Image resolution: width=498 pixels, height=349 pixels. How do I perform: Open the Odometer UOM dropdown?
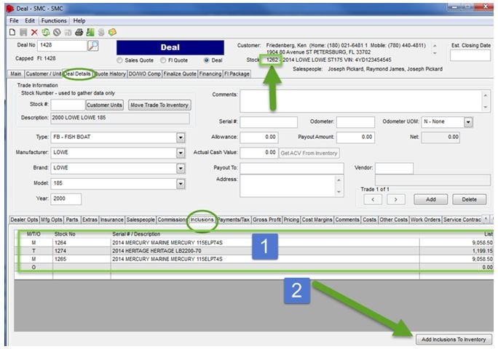click(468, 122)
